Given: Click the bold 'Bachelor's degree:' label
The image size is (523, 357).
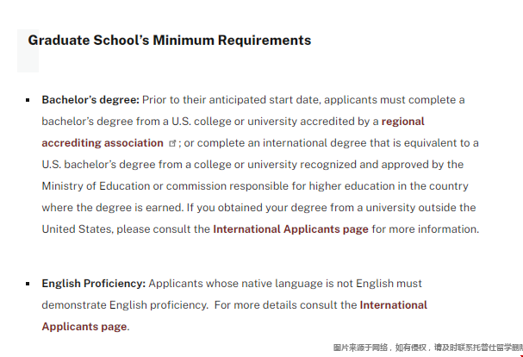Looking at the screenshot, I should pyautogui.click(x=90, y=100).
